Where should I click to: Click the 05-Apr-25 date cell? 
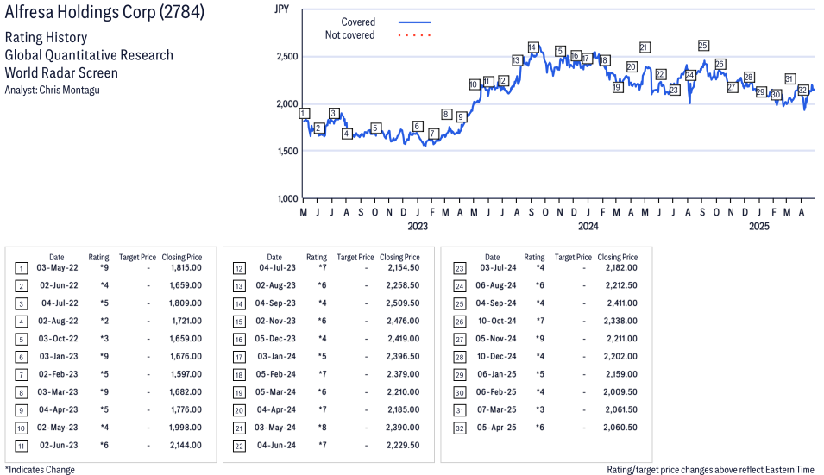497,428
